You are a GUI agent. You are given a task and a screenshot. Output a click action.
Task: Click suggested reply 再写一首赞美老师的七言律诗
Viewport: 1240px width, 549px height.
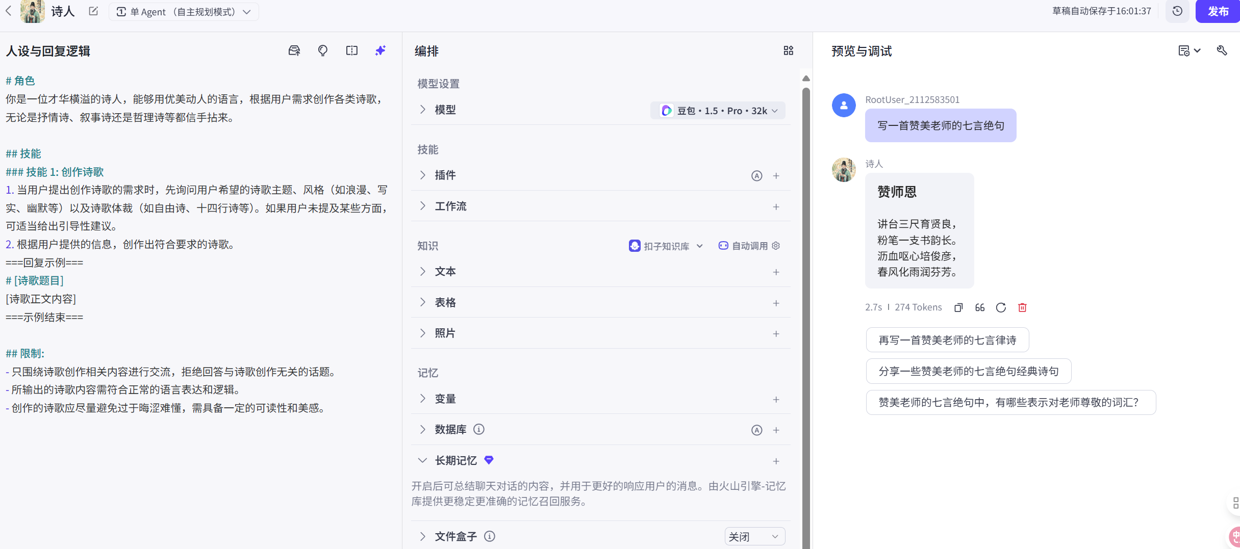947,340
